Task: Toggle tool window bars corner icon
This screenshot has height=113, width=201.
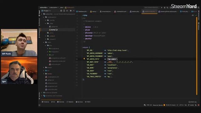Action: (x=40, y=105)
